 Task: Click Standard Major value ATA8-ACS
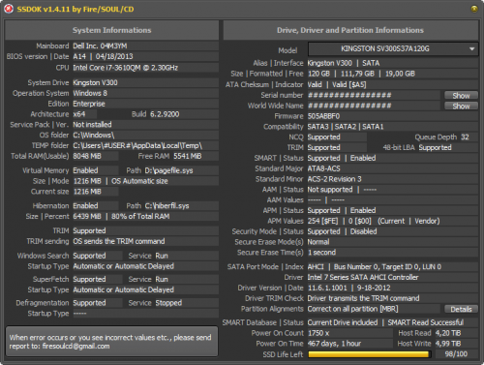coord(323,168)
